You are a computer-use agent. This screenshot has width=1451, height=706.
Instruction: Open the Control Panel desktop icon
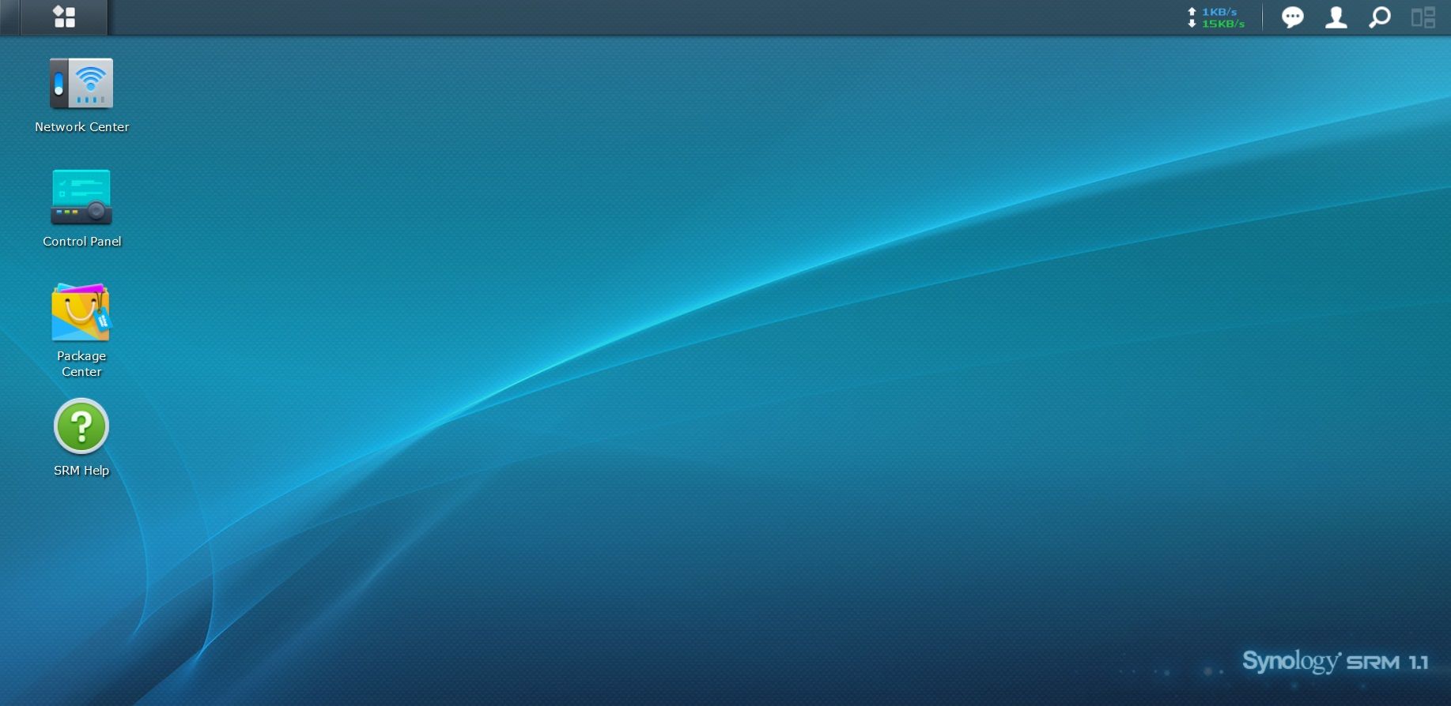click(81, 197)
